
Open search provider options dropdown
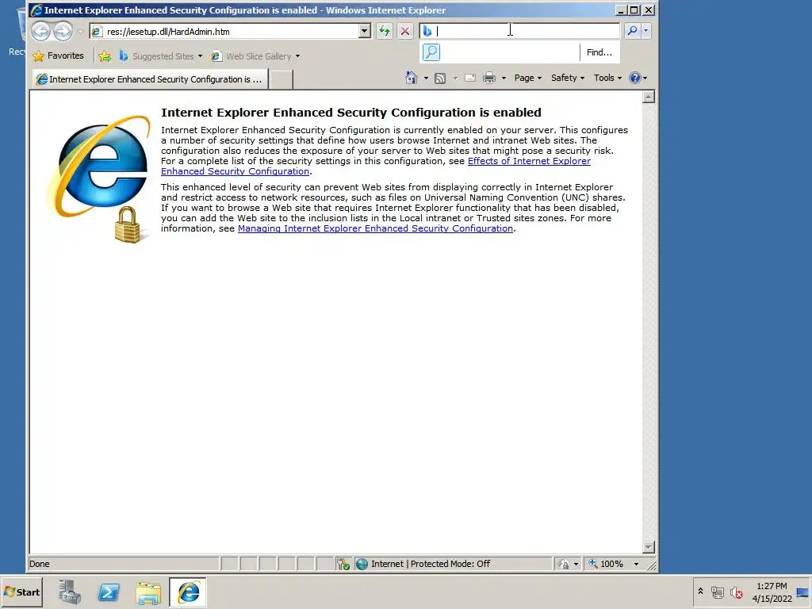point(645,31)
